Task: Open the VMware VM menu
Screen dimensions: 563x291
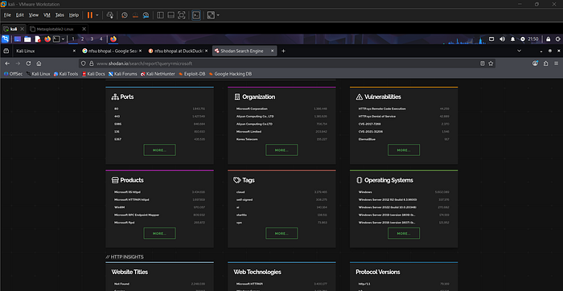Action: coord(47,15)
